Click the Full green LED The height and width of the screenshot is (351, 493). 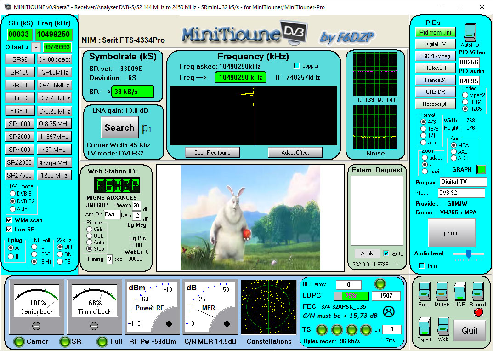102,341
